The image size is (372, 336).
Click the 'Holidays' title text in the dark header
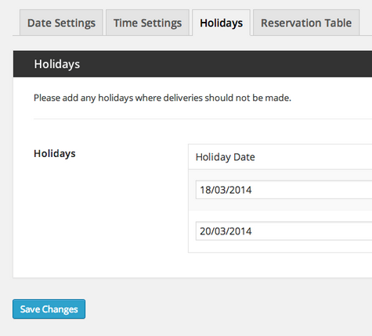click(57, 64)
